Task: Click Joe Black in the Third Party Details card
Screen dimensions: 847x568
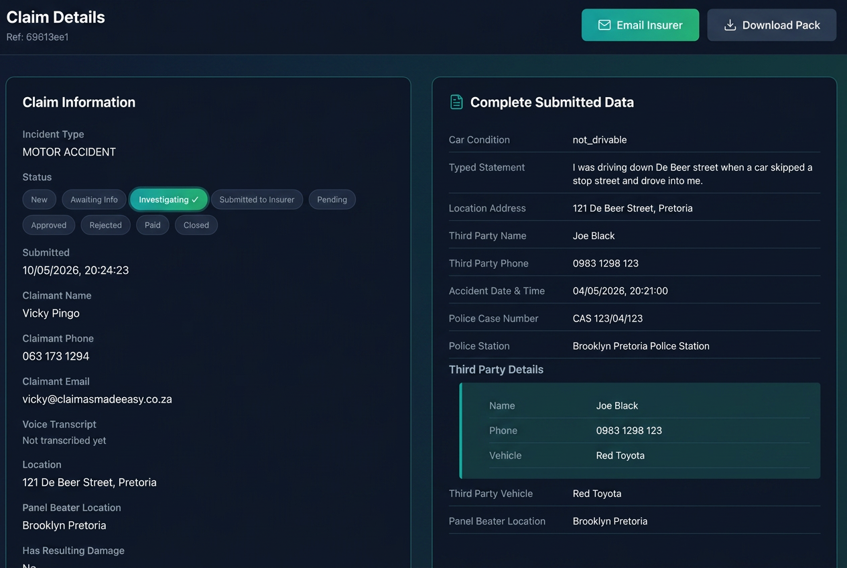Action: (617, 406)
